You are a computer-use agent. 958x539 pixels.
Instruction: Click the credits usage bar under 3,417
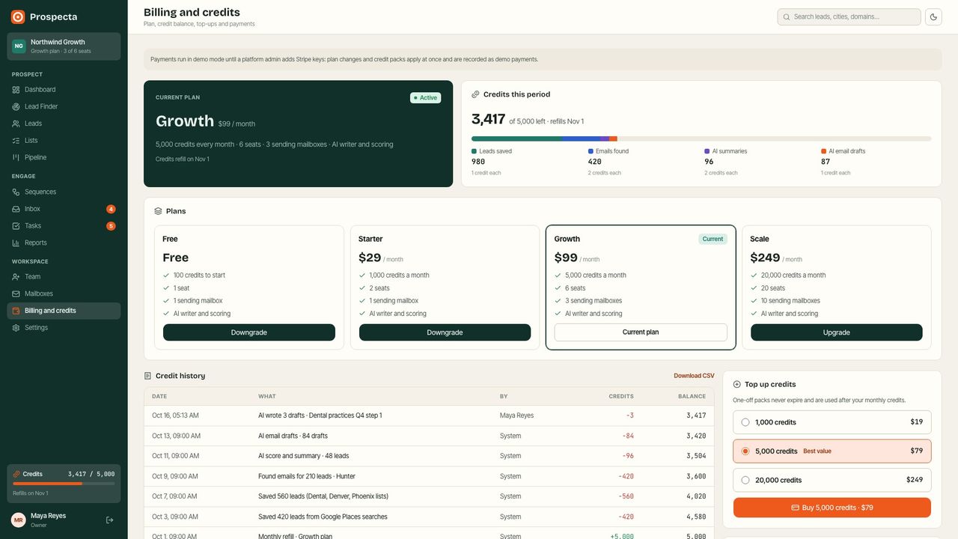click(701, 138)
